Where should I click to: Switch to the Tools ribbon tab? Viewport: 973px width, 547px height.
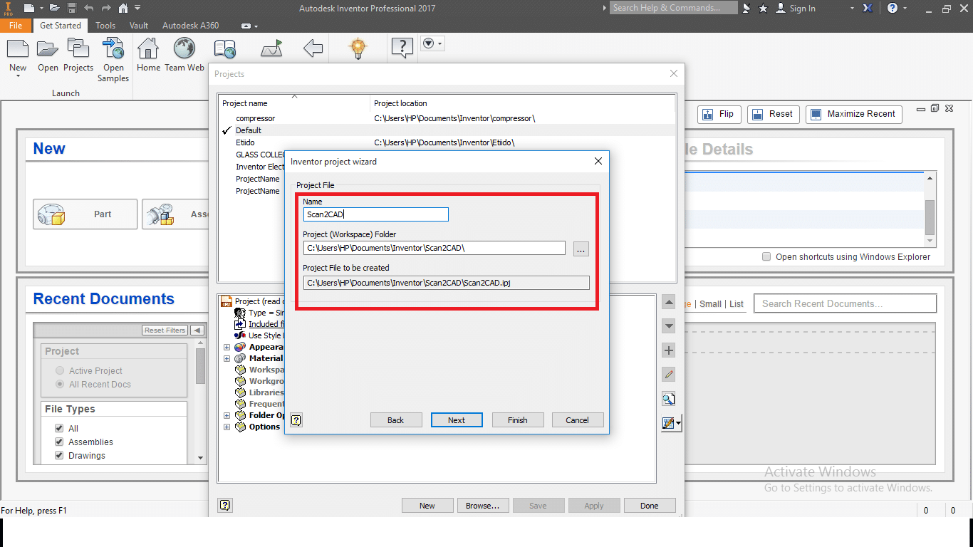coord(105,25)
